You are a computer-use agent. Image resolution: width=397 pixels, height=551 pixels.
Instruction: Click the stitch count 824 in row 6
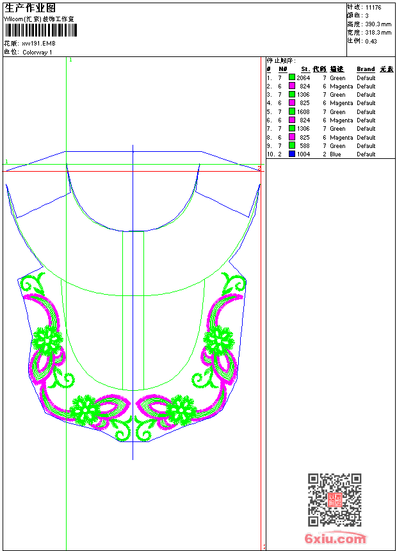[x=305, y=120]
